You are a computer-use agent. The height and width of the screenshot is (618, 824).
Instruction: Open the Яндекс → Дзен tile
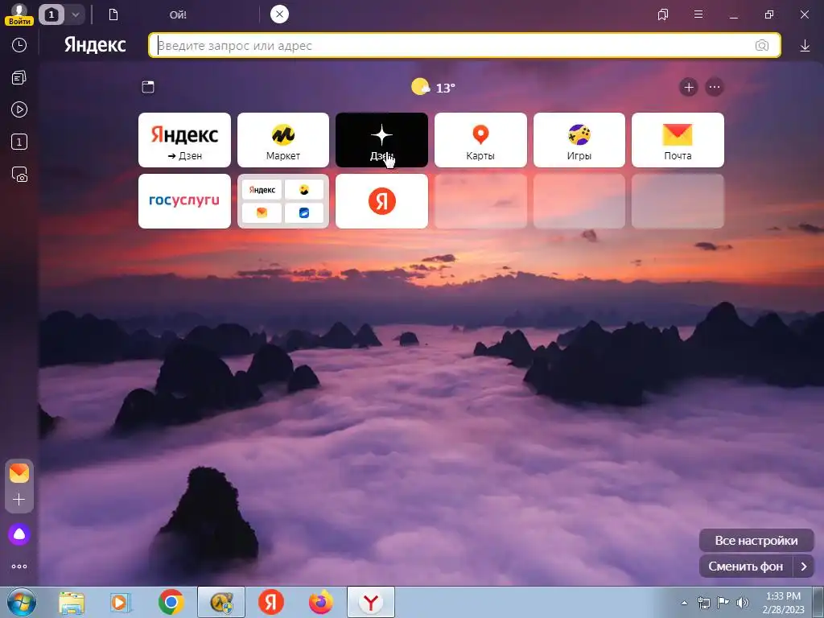184,140
